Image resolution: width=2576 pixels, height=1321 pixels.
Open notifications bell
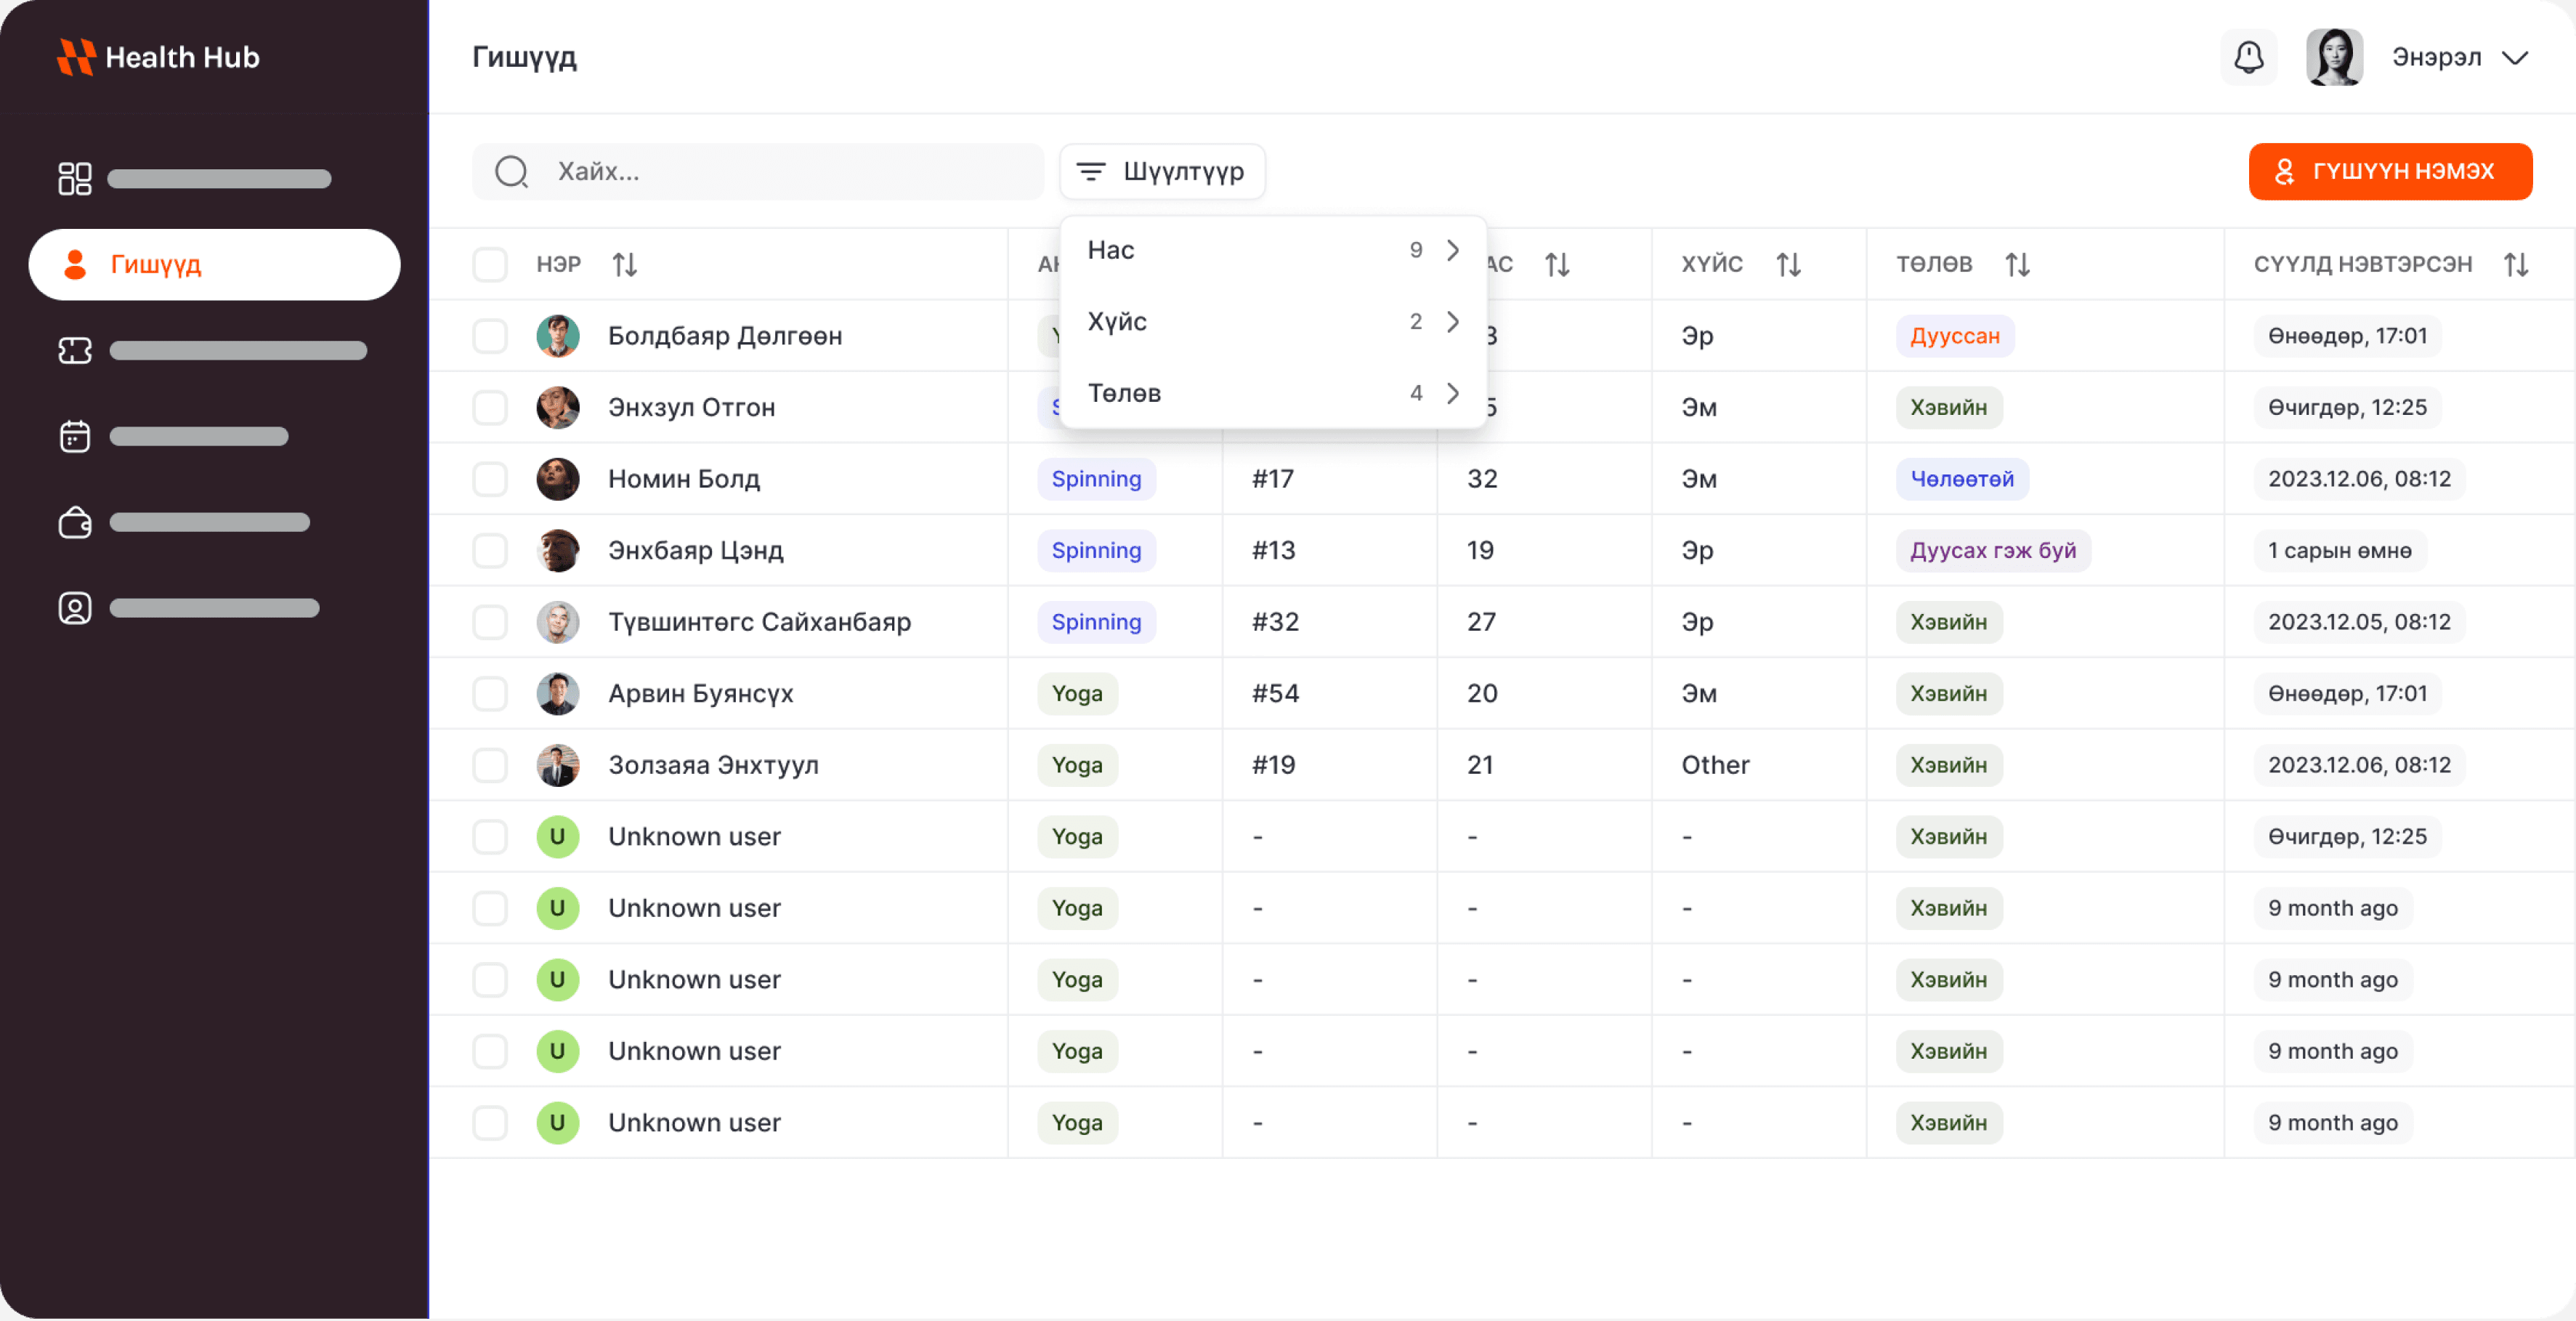pyautogui.click(x=2248, y=57)
